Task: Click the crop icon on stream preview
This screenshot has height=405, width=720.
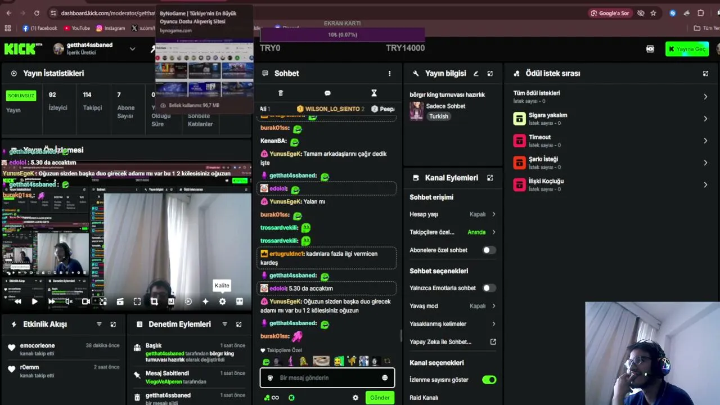Action: click(x=154, y=301)
